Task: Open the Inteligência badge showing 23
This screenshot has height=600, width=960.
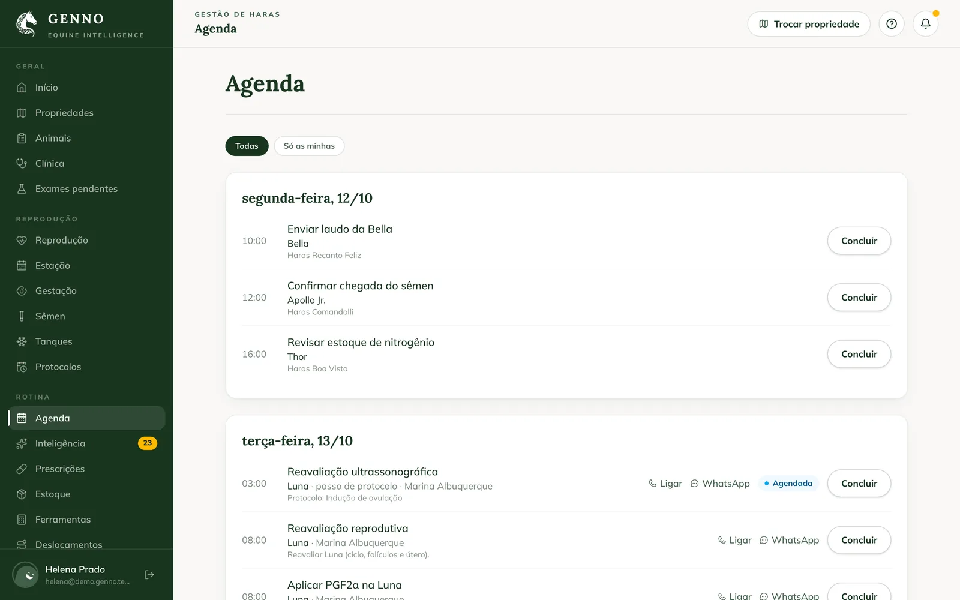Action: coord(148,443)
